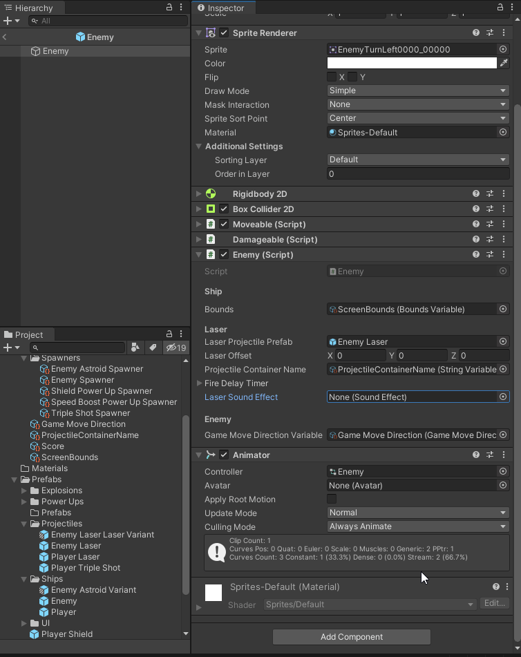Screen dimensions: 521x657
Task: Select Player Laser prefab in Project
Action: 75,557
